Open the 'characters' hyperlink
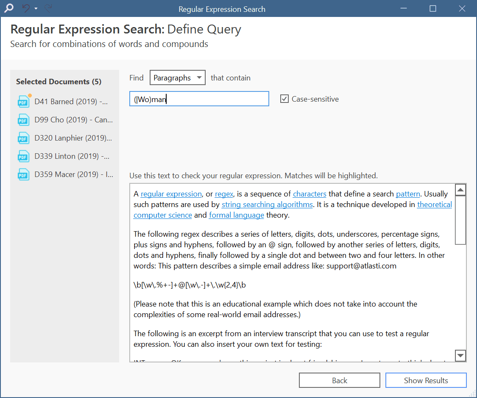Image resolution: width=477 pixels, height=398 pixels. [x=310, y=194]
